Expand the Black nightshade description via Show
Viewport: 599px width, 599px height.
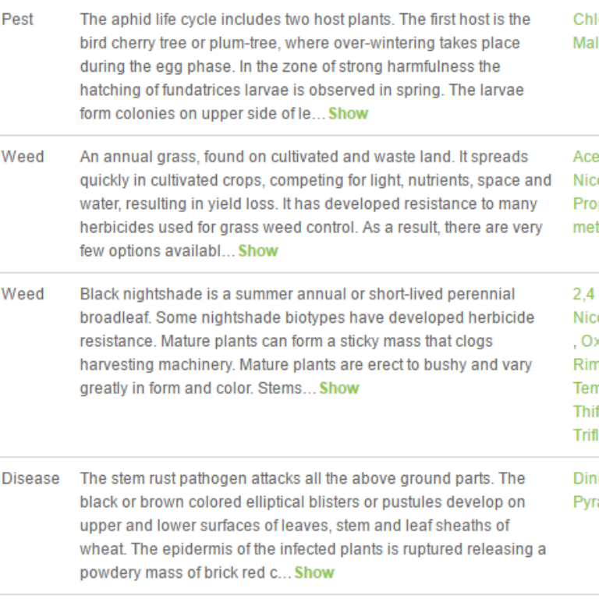point(338,388)
